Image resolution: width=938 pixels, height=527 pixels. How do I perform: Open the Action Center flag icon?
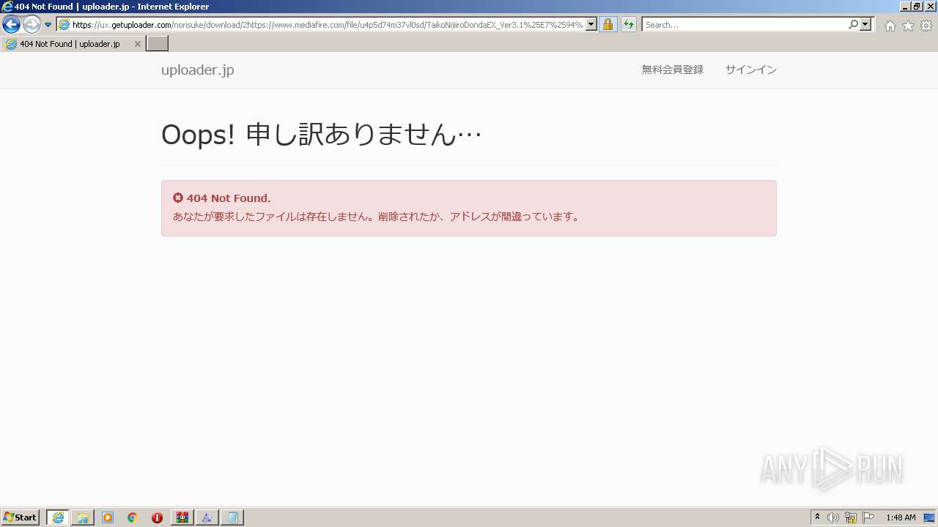(x=868, y=517)
